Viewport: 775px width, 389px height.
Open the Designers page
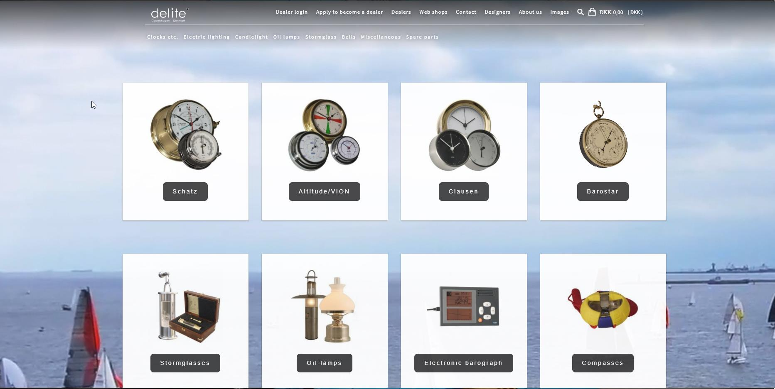pos(497,12)
